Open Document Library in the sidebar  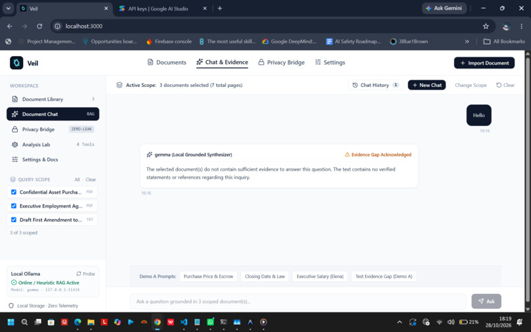pos(53,99)
